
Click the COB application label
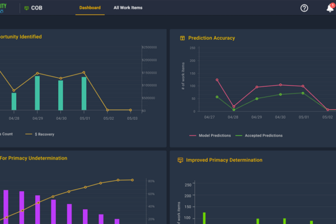[x=36, y=8]
